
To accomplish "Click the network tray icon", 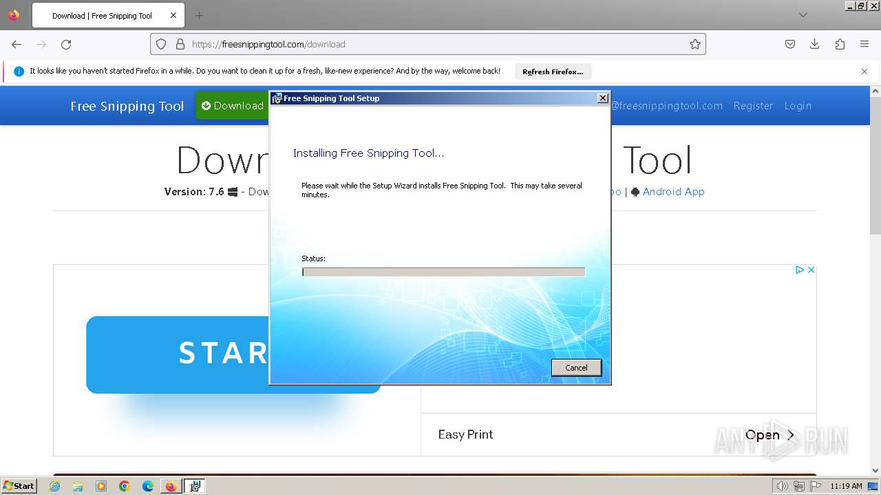I will point(799,486).
